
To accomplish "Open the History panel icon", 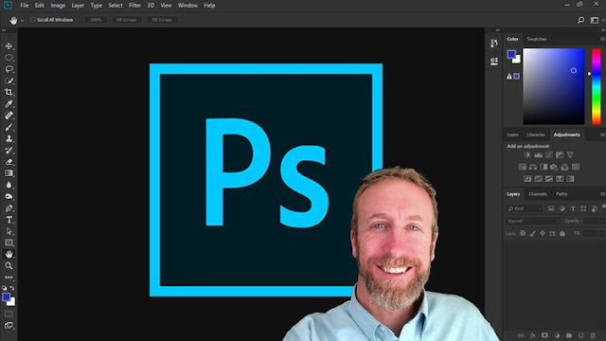I will [494, 44].
